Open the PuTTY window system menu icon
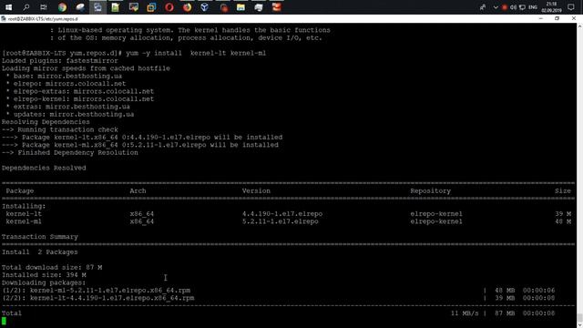Screen dimensions: 583x328 [x=4, y=18]
